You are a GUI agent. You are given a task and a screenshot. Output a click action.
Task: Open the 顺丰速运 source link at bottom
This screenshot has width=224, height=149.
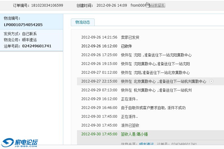click(146, 144)
